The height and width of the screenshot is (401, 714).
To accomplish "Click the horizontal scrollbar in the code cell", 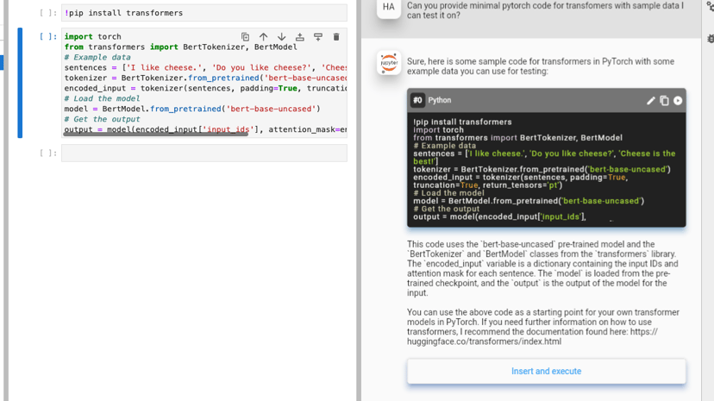I will click(x=156, y=134).
